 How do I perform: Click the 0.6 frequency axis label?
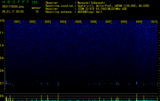(2, 96)
